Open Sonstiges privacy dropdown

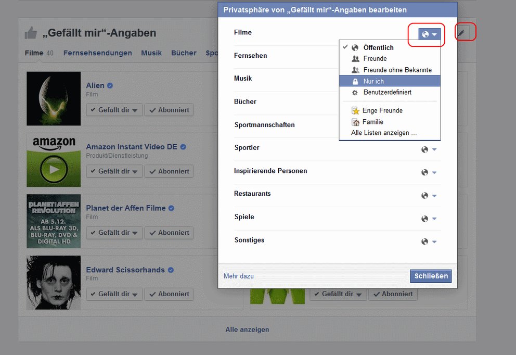(x=429, y=242)
